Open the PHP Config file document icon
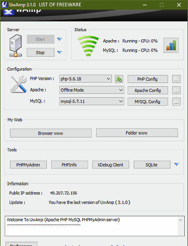188x246 pixels. 176,79
